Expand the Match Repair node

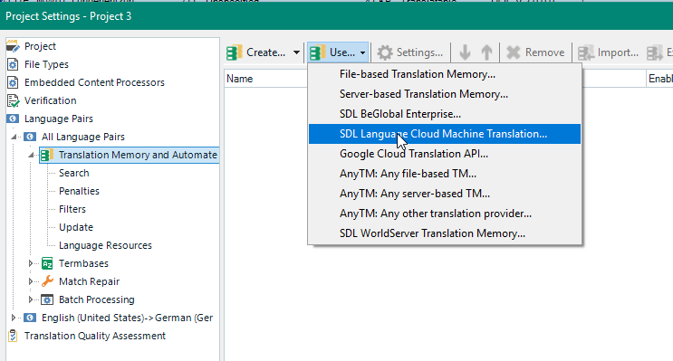tap(31, 281)
